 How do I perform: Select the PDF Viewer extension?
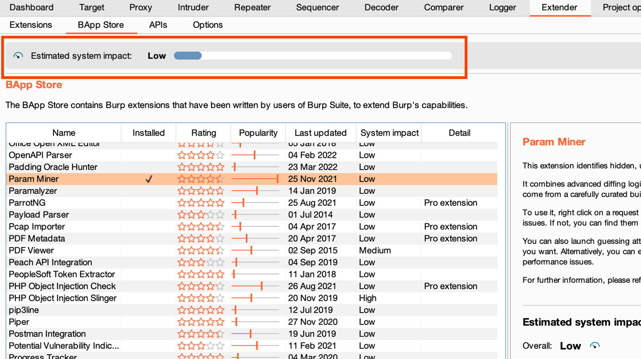click(x=252, y=251)
